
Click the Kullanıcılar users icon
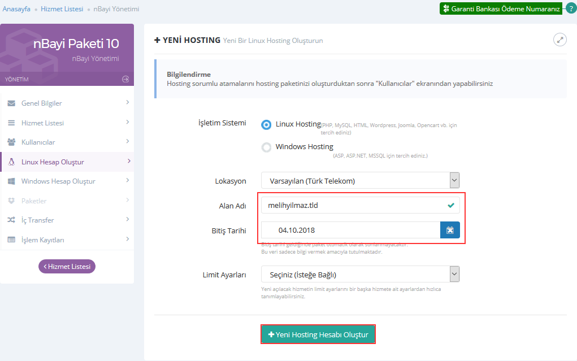pos(11,142)
